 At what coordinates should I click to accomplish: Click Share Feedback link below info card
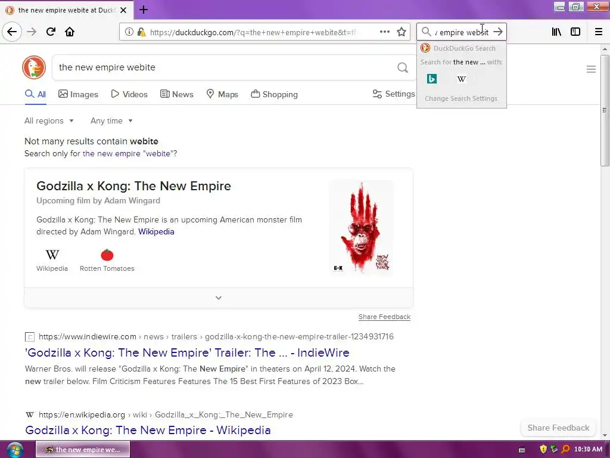(384, 317)
